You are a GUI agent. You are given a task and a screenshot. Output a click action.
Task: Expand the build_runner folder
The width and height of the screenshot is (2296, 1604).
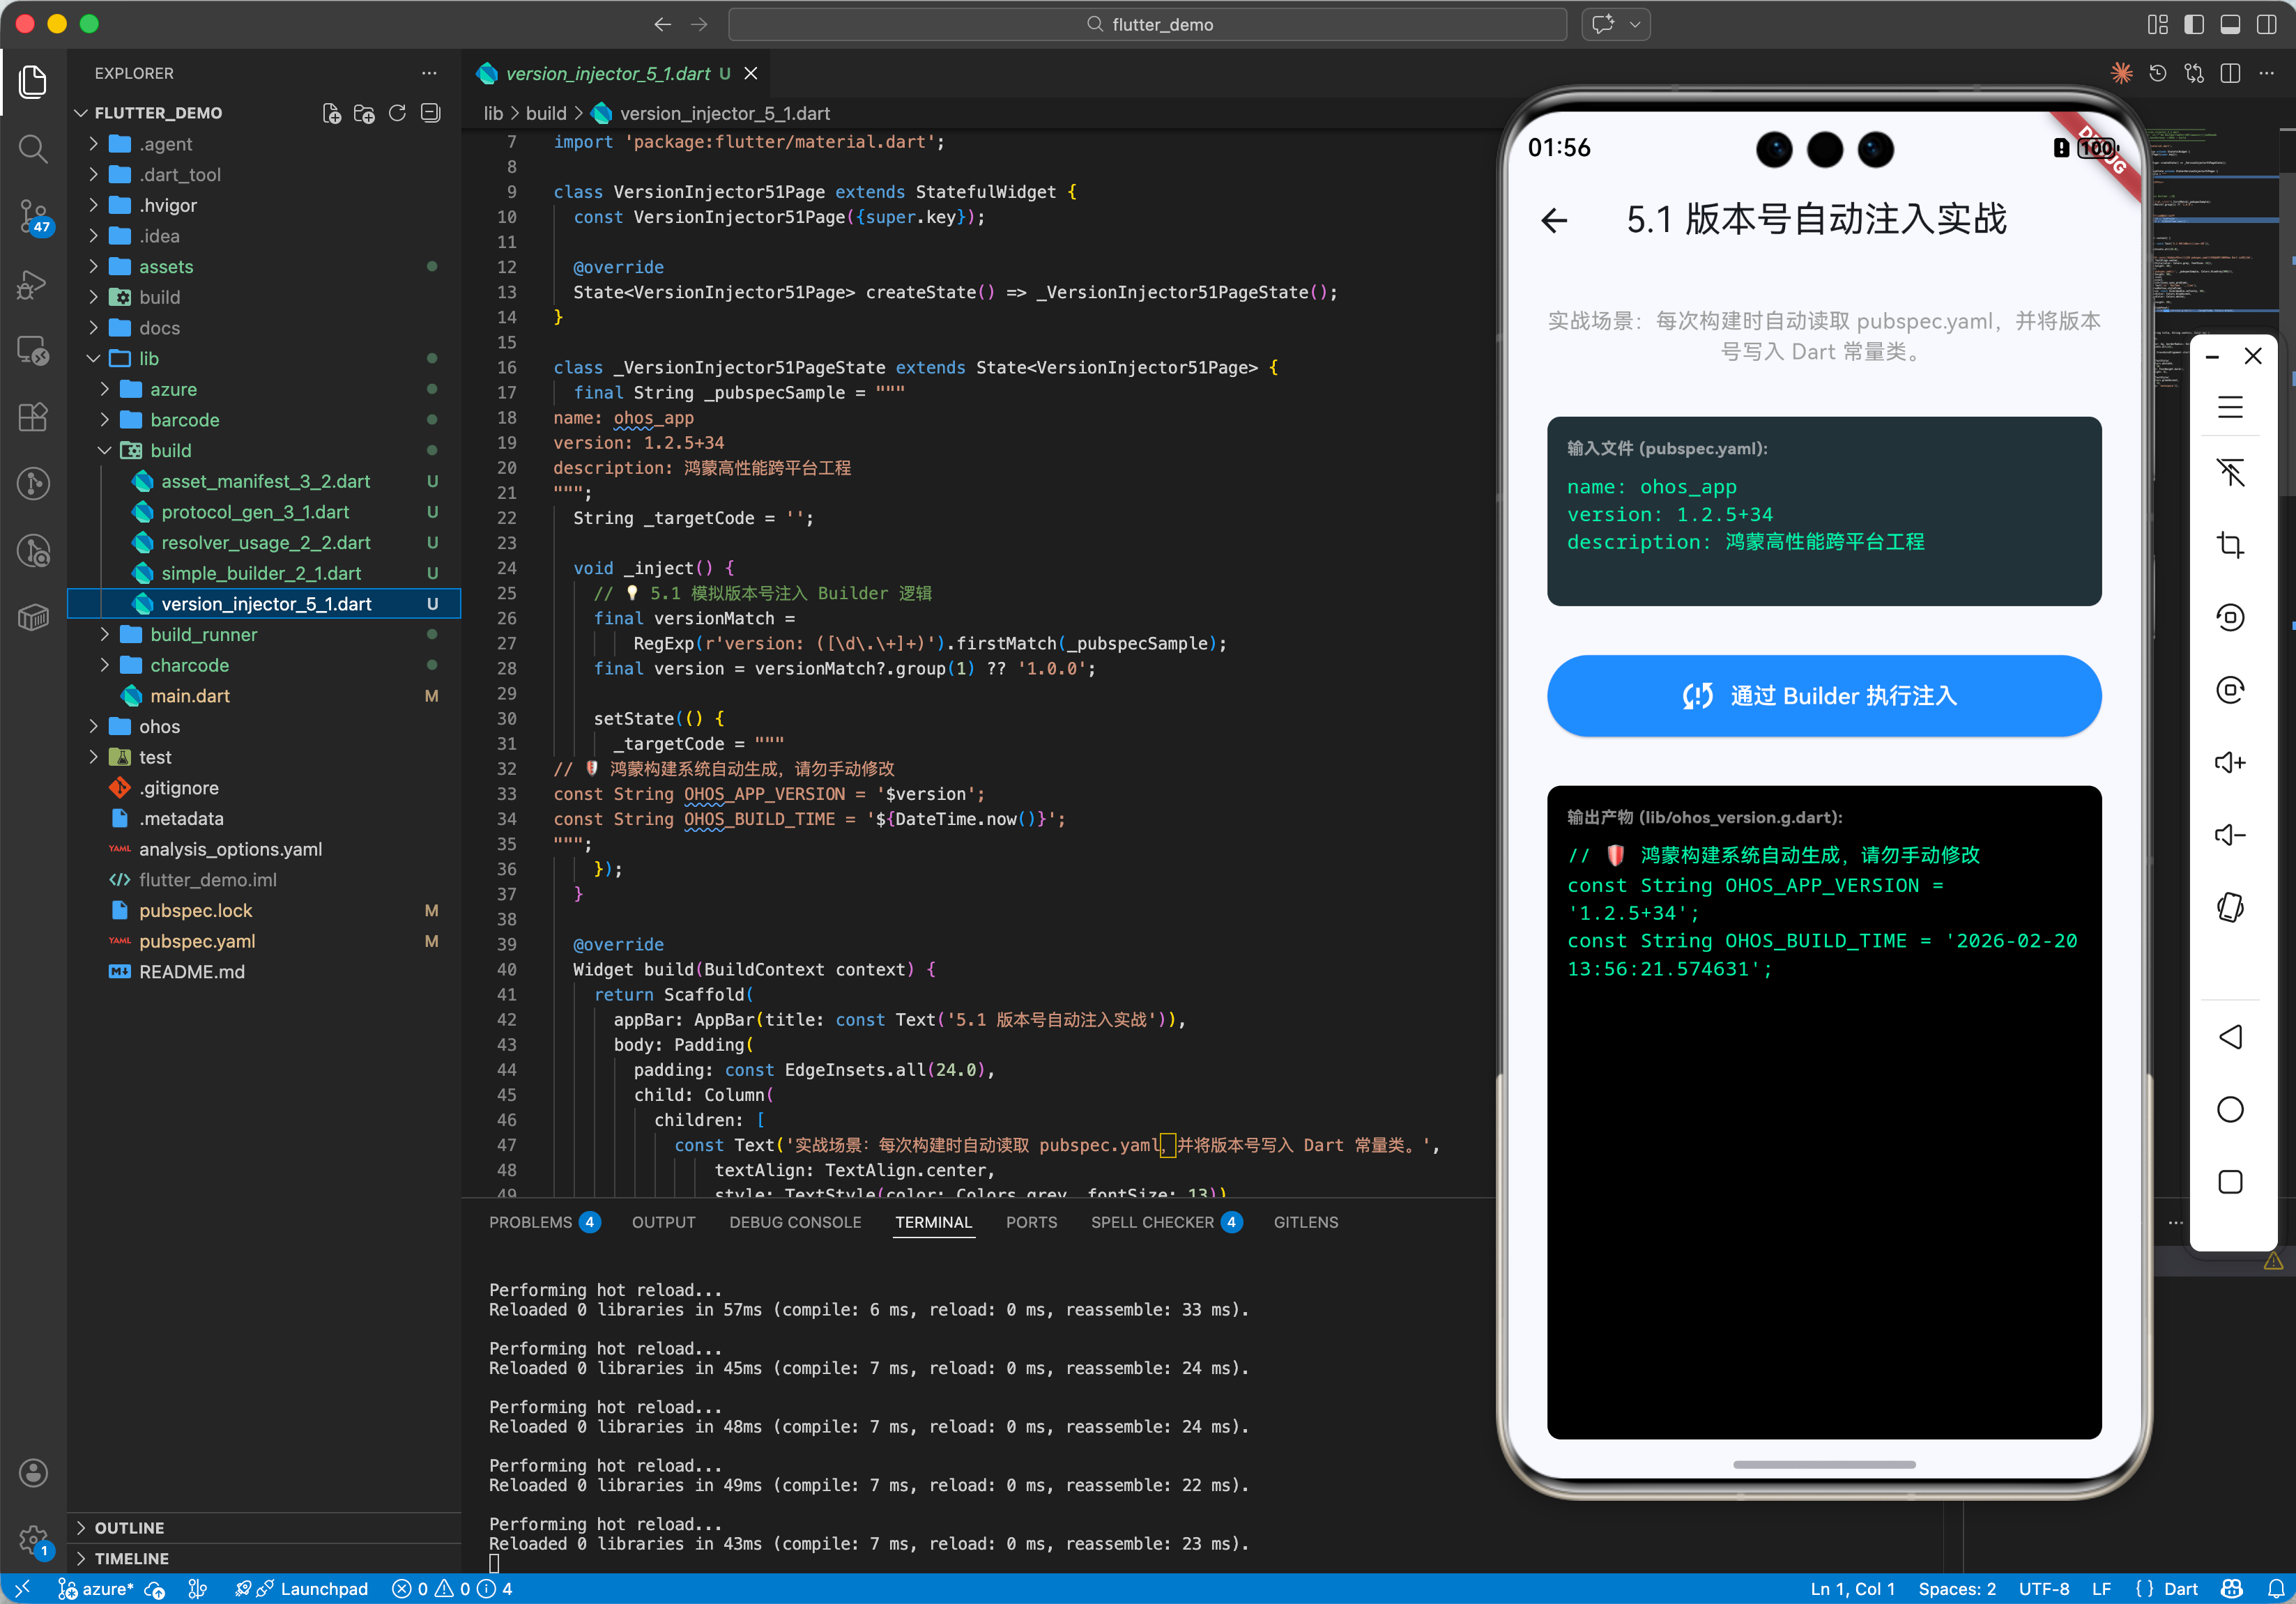click(x=203, y=635)
